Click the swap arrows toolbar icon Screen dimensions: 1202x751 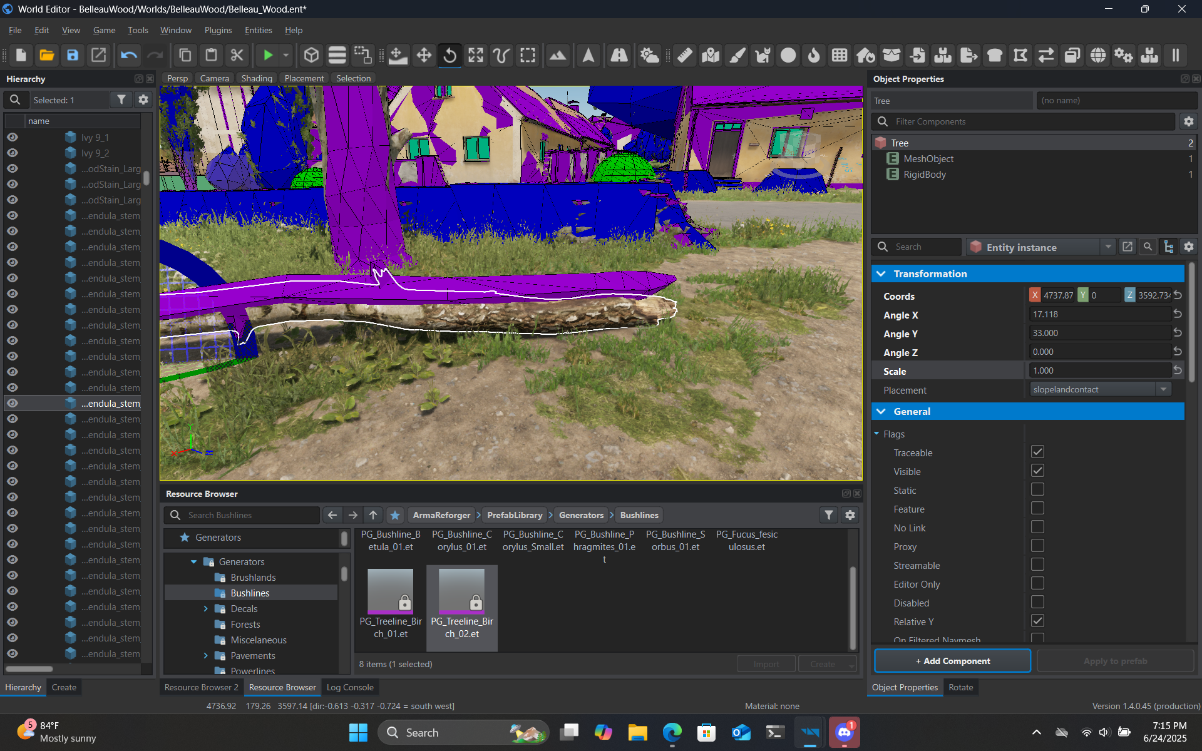pyautogui.click(x=1046, y=55)
